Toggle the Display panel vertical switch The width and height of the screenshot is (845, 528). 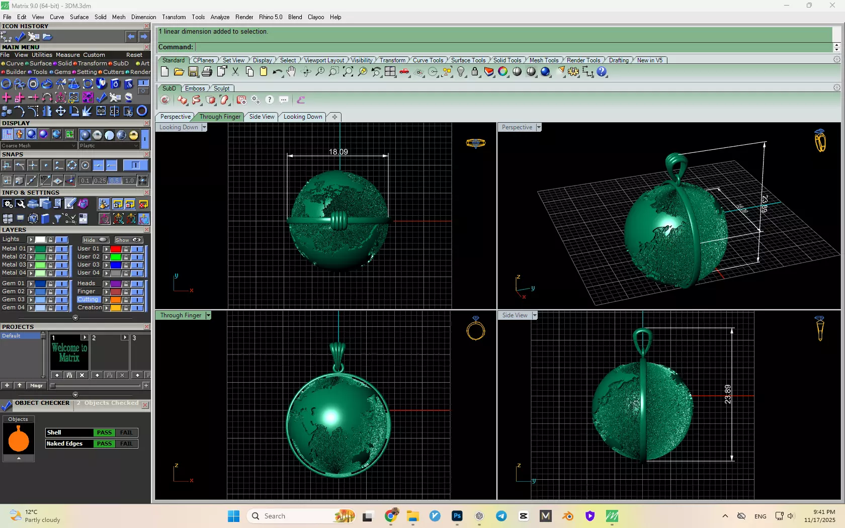click(145, 138)
